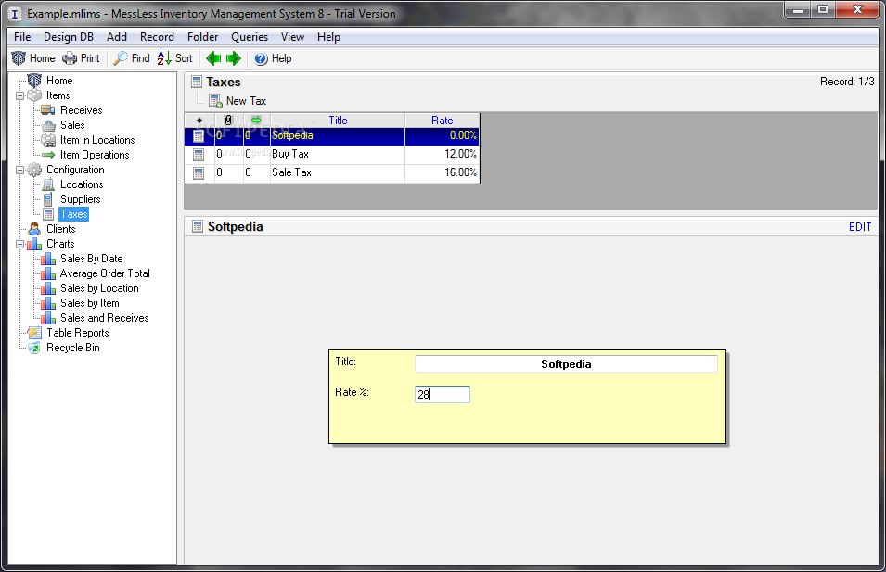Viewport: 886px width, 572px height.
Task: Open the Design DB menu
Action: [69, 37]
